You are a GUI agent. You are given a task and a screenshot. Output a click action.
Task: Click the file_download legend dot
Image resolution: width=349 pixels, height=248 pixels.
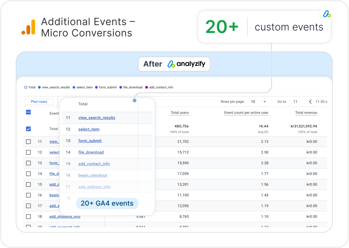121,87
